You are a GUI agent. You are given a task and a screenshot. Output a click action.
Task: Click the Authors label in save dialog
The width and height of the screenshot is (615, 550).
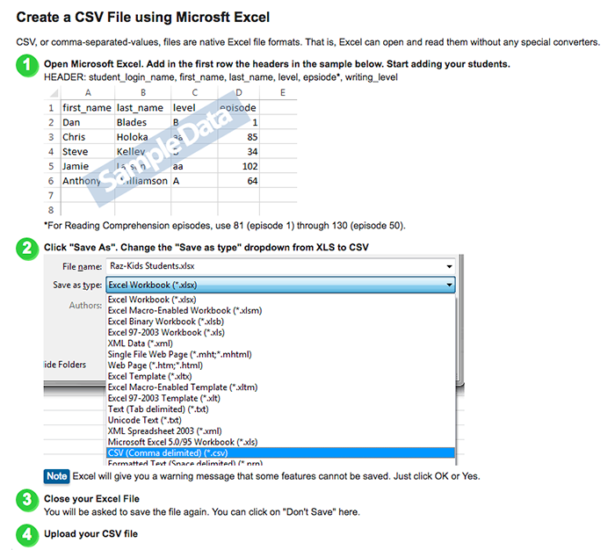[x=85, y=305]
